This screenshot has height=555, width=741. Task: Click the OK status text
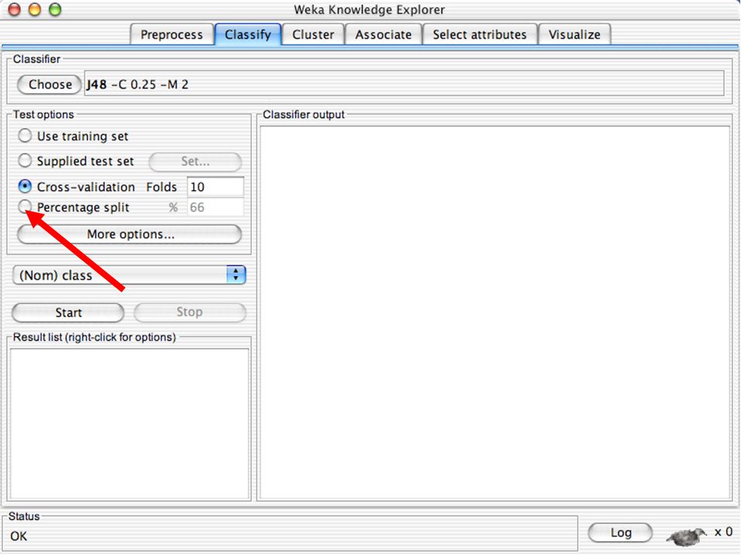pos(19,536)
